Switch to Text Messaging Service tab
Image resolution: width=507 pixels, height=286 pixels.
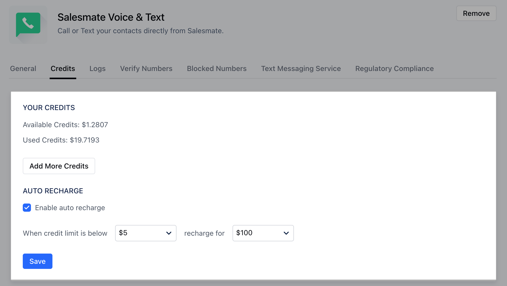click(301, 68)
